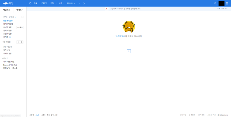Open 청구서함 bills folder
The width and height of the screenshot is (231, 117).
click(x=7, y=50)
